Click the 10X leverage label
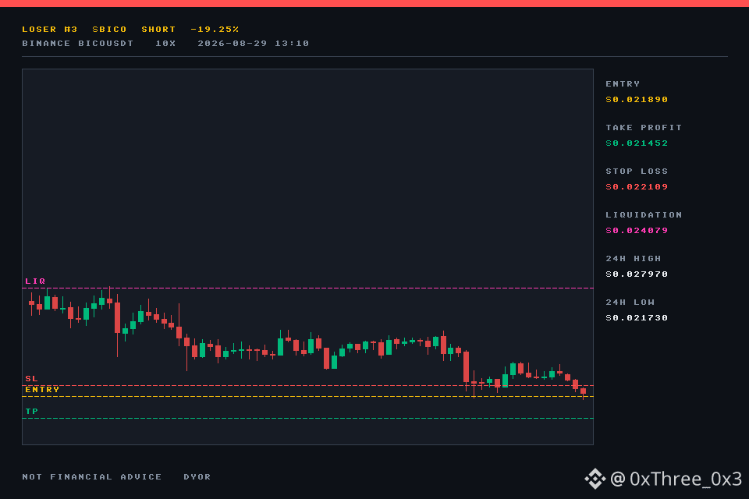Image resolution: width=749 pixels, height=499 pixels. [165, 44]
